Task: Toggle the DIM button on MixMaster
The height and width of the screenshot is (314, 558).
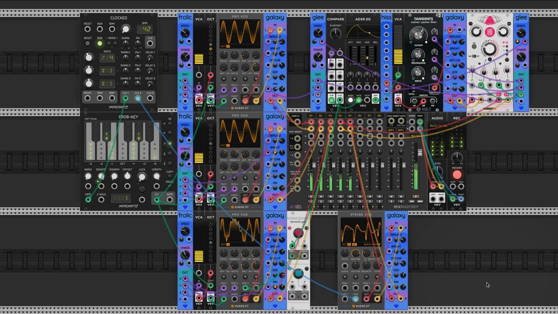Action: (x=412, y=201)
